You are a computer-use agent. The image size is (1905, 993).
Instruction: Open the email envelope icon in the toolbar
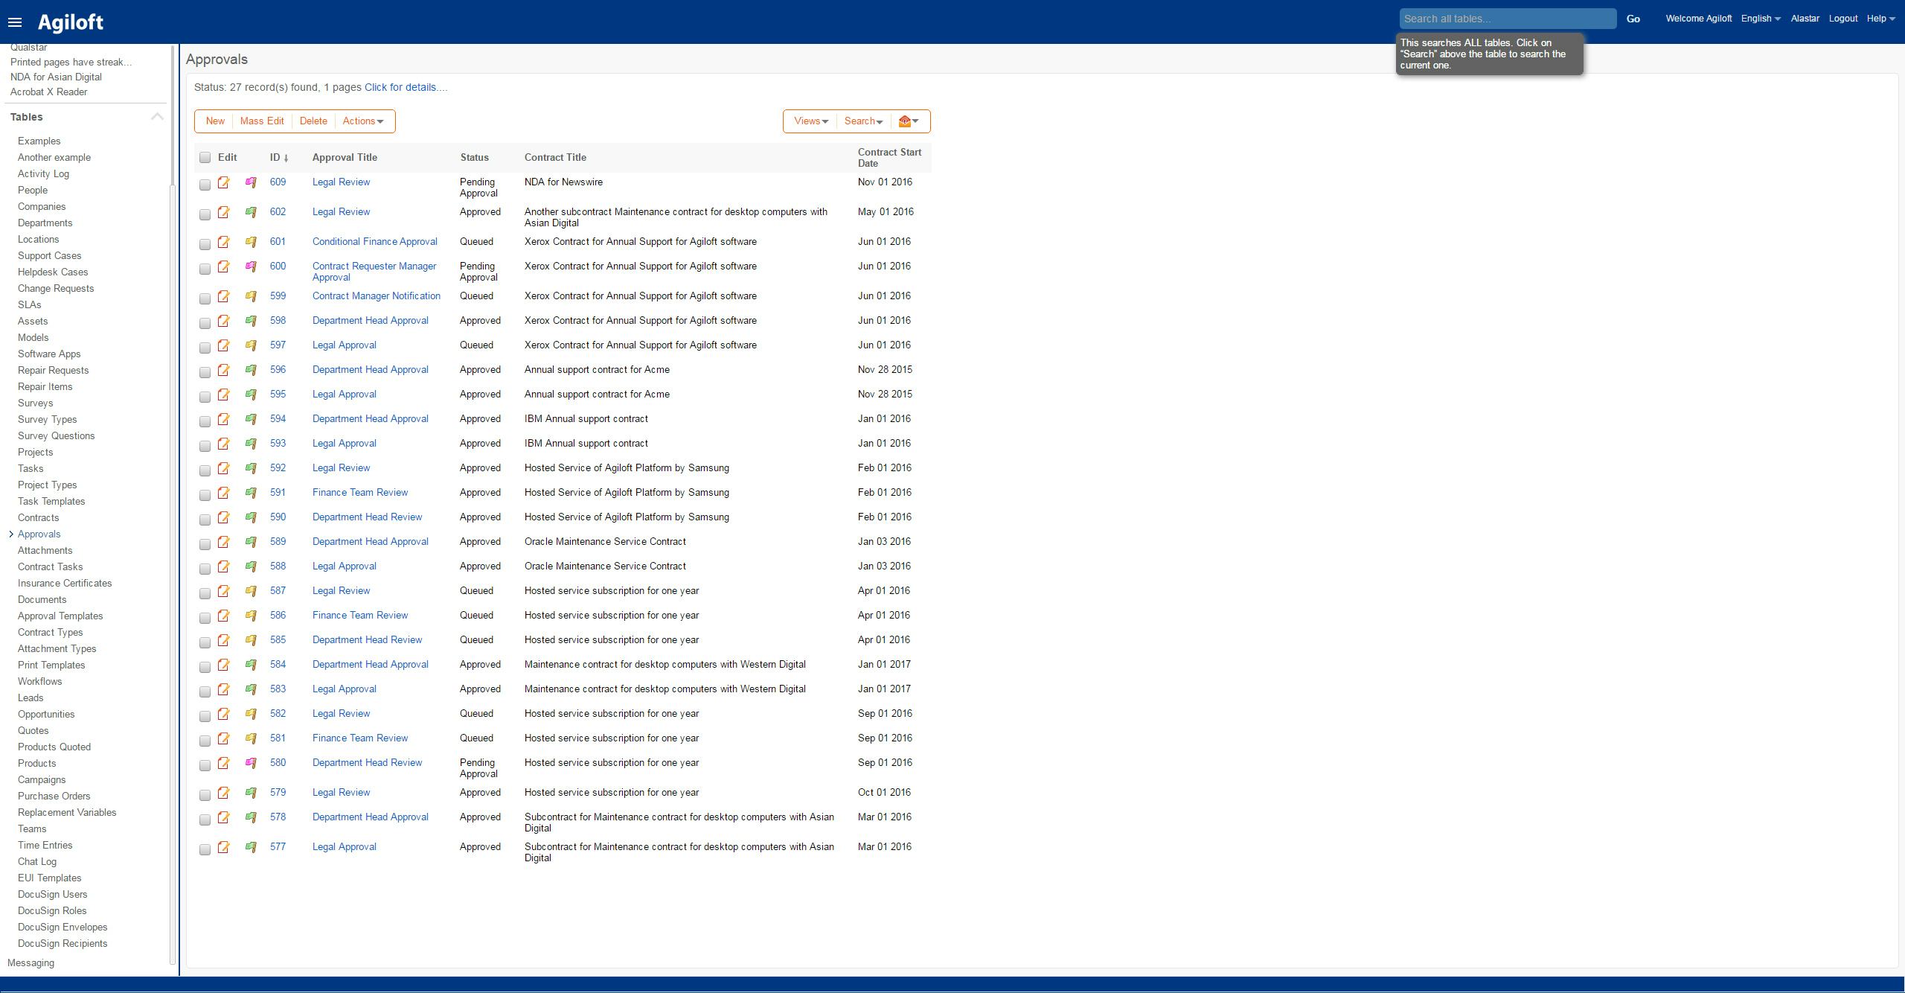pyautogui.click(x=903, y=121)
